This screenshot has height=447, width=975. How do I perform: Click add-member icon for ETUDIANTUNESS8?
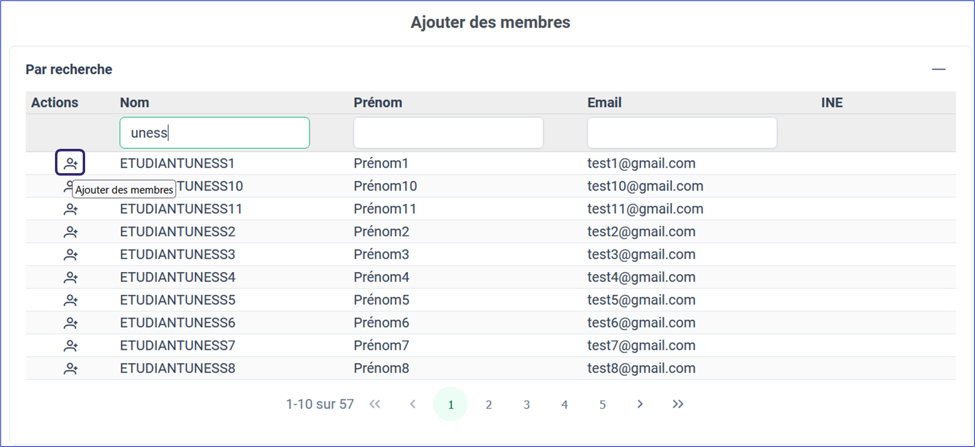71,369
